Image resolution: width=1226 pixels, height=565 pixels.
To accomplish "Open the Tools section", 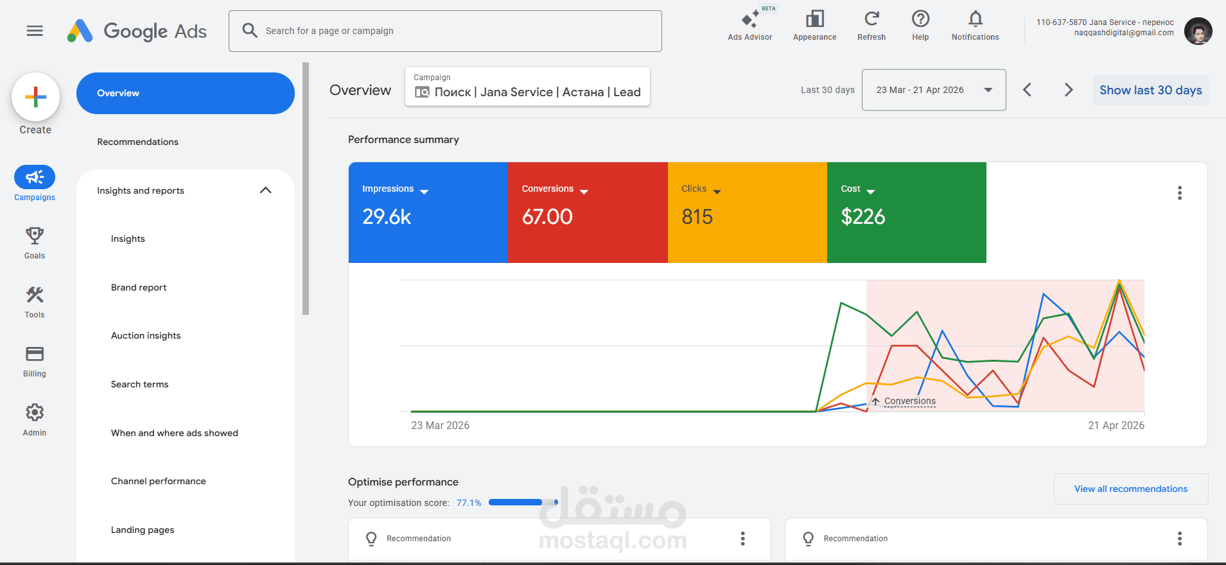I will (x=35, y=302).
